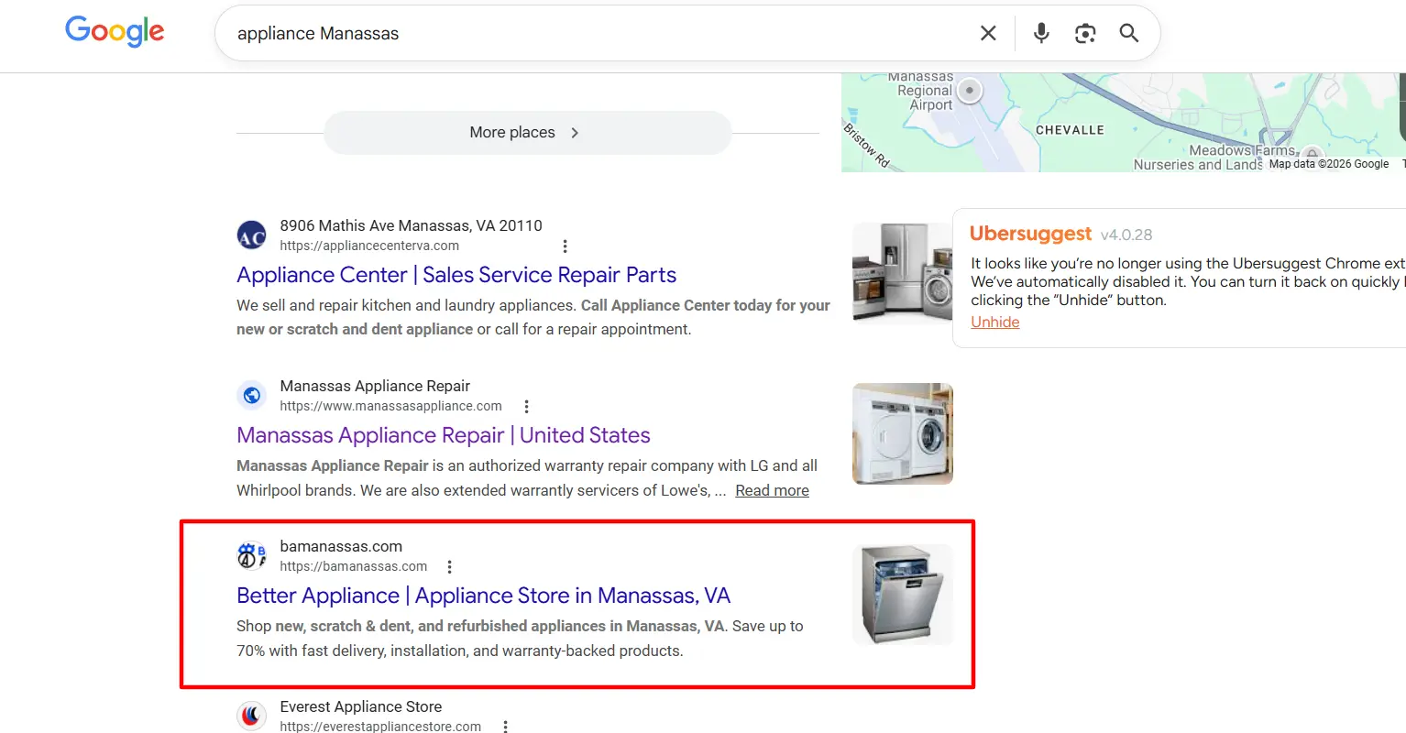This screenshot has height=733, width=1406.
Task: Open options menu for bamanassas.com result
Action: pos(449,567)
